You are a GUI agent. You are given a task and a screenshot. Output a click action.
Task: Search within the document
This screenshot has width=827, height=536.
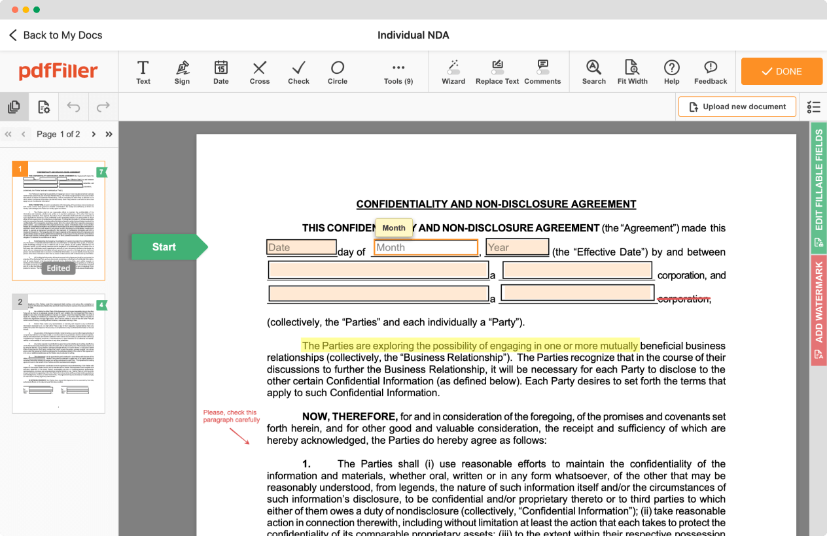tap(593, 71)
